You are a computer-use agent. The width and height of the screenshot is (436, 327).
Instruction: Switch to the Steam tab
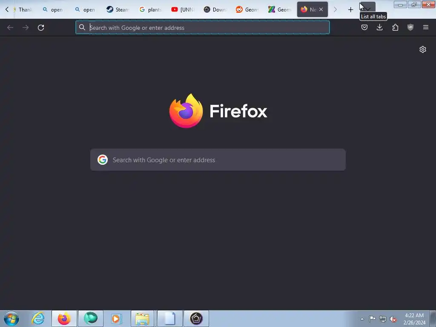click(118, 9)
